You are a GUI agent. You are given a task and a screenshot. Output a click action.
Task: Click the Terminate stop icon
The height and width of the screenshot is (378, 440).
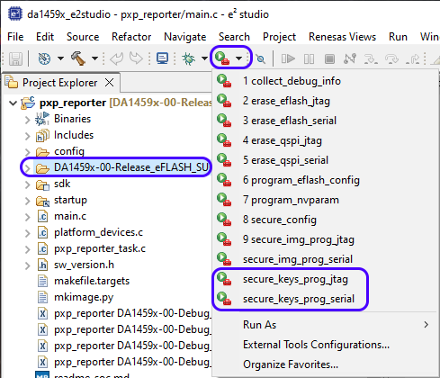(x=329, y=58)
